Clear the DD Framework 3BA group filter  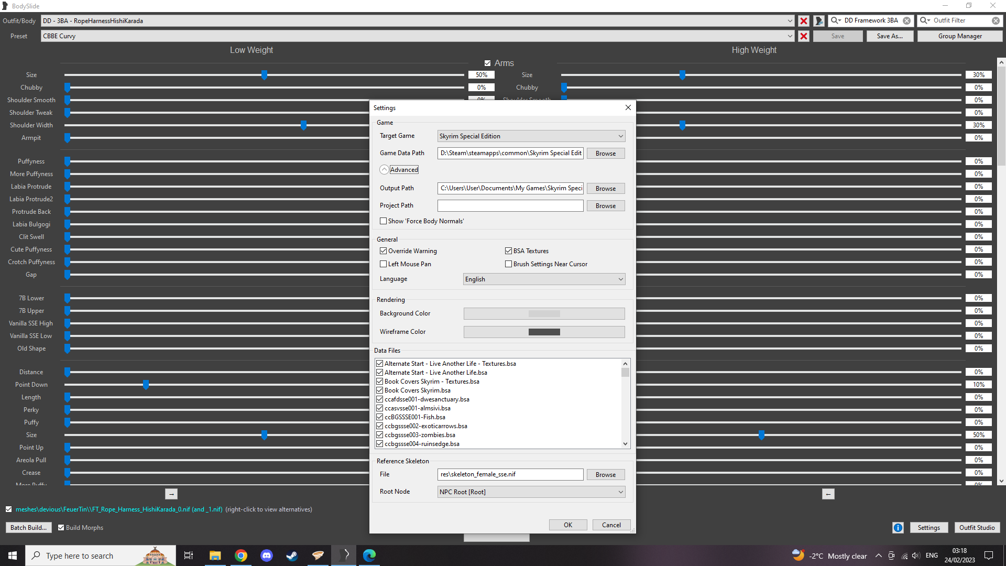pyautogui.click(x=906, y=21)
